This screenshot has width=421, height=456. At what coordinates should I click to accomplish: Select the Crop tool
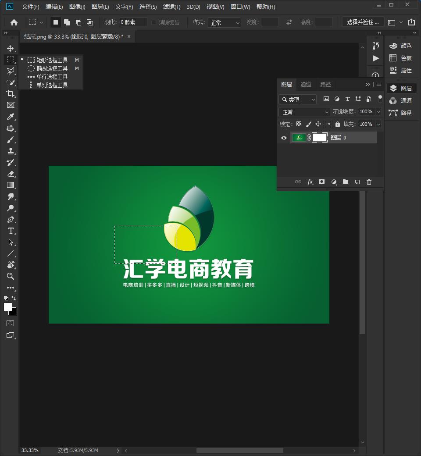tap(11, 94)
